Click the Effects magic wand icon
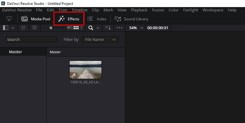 pos(62,19)
